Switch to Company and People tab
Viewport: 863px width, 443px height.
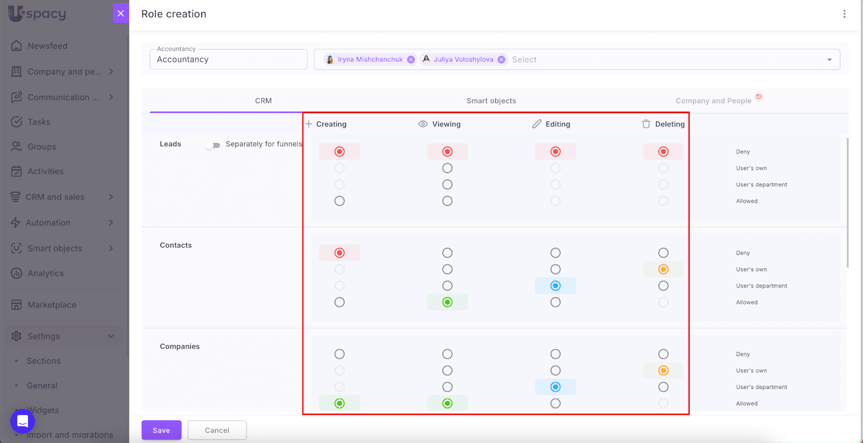point(713,101)
